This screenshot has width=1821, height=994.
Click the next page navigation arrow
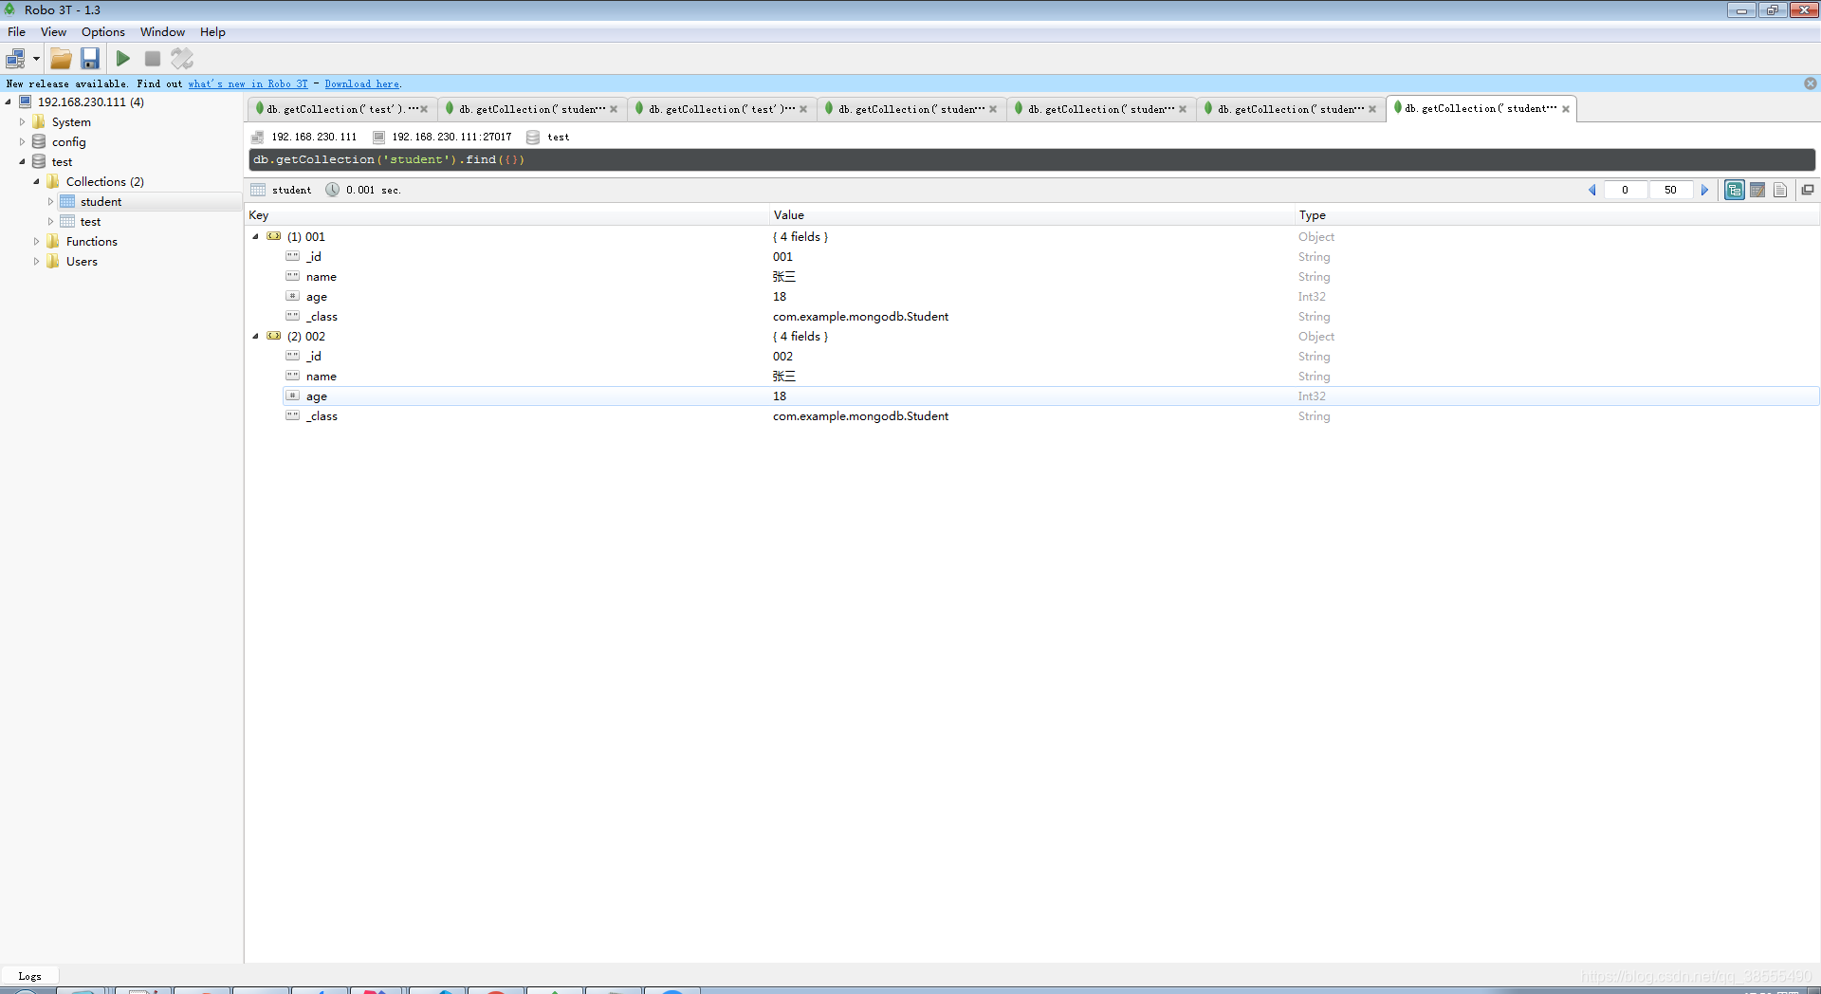[1705, 190]
